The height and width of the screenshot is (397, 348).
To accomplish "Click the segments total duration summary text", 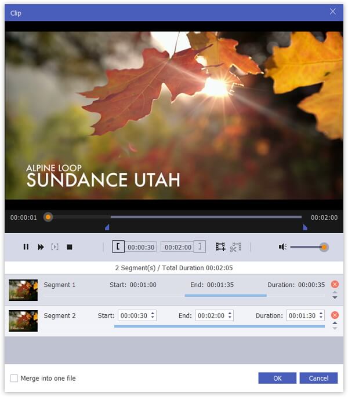I will [x=174, y=268].
